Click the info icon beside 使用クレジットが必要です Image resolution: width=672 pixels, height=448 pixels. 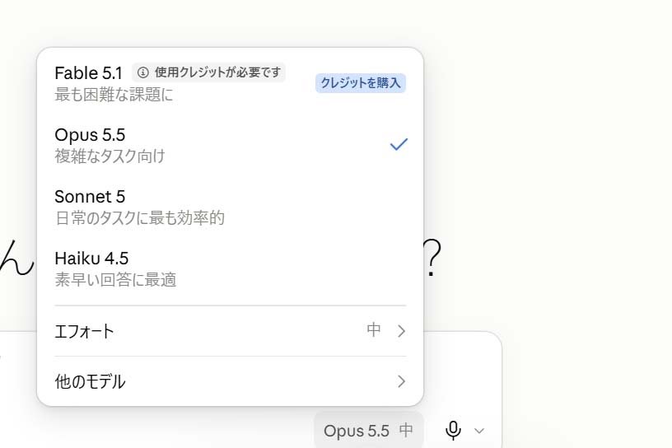coord(143,72)
